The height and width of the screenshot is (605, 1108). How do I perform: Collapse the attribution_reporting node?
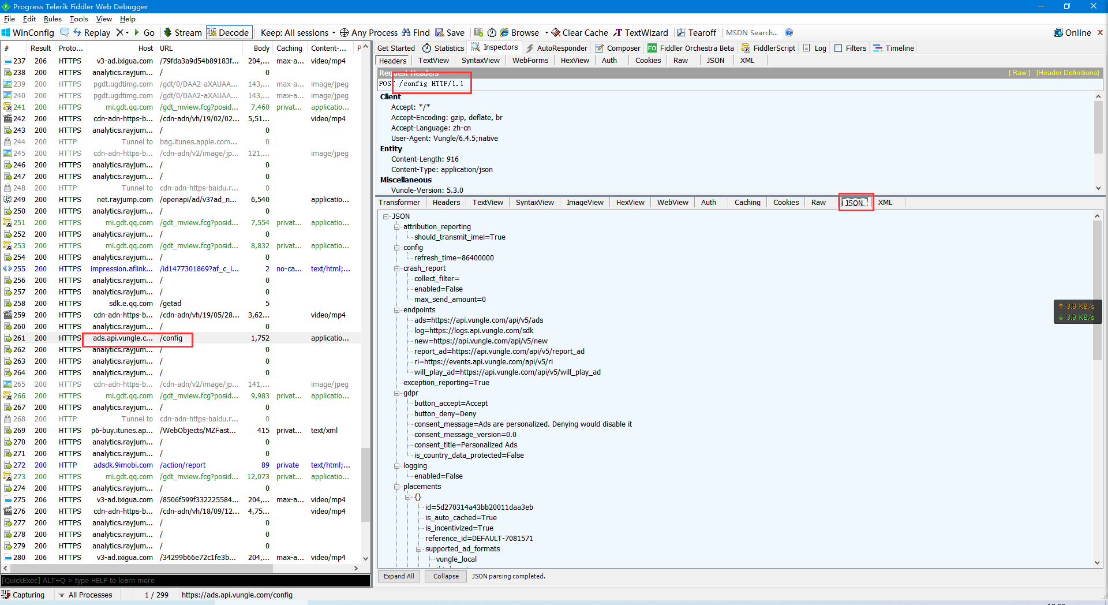(x=396, y=227)
